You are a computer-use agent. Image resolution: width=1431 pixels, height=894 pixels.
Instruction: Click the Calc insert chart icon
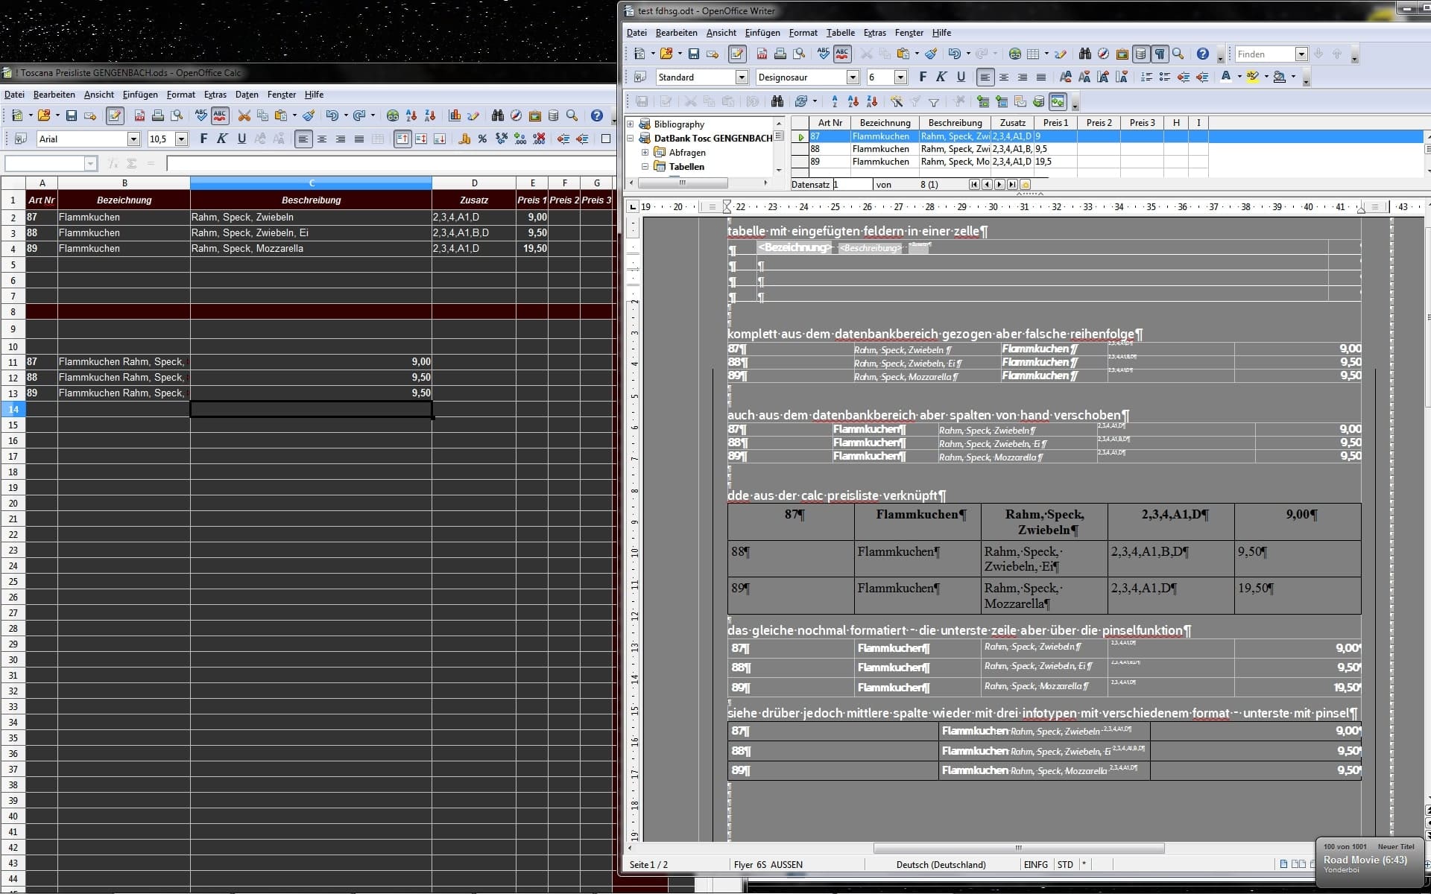pos(455,115)
